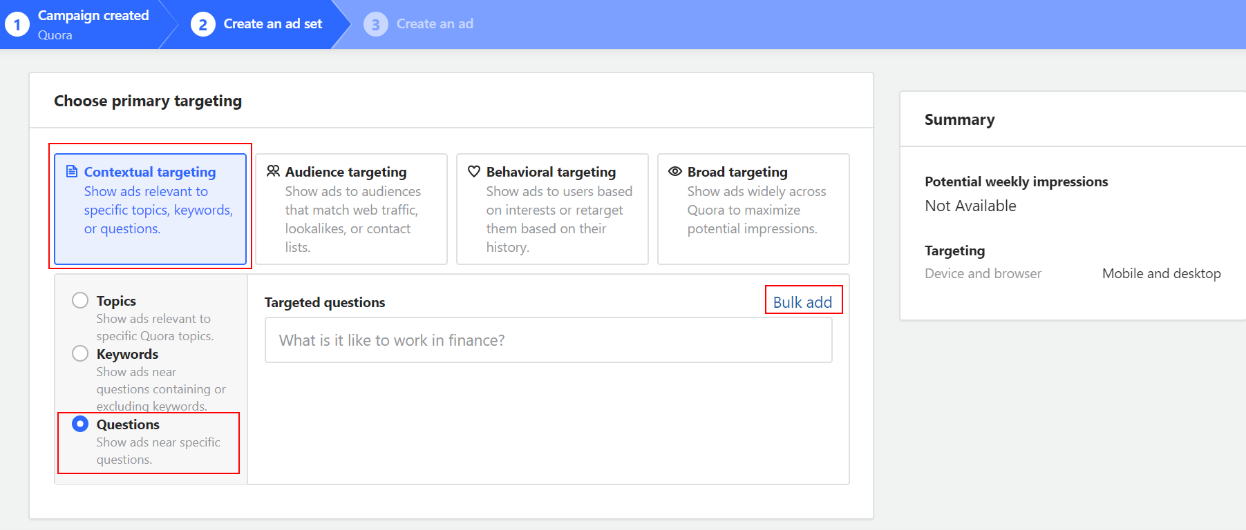Open the Create an ad set step
The width and height of the screenshot is (1246, 530).
(273, 24)
